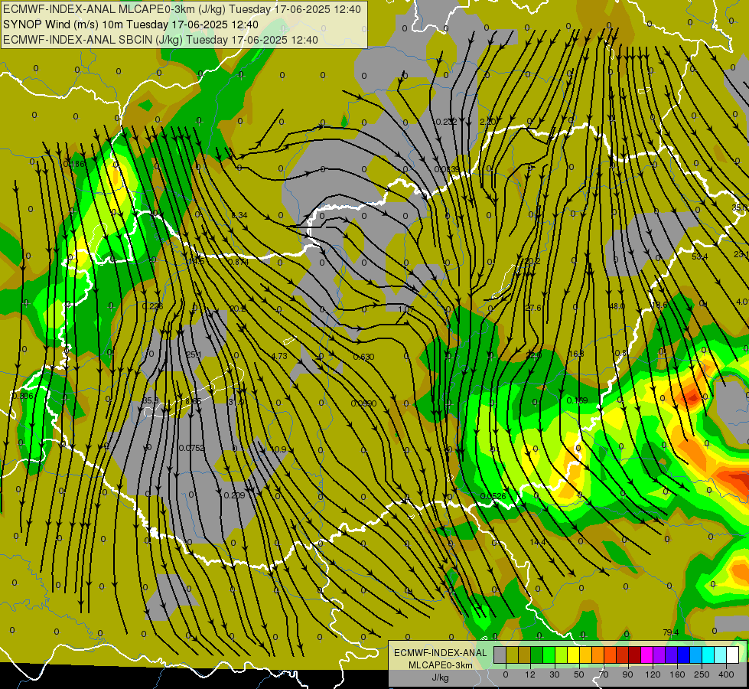749x689 pixels.
Task: Click map value 79.4
Action: tap(671, 632)
